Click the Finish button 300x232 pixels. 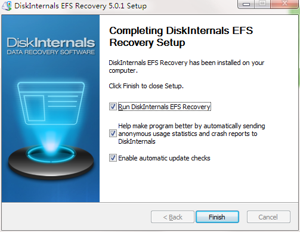tap(217, 217)
